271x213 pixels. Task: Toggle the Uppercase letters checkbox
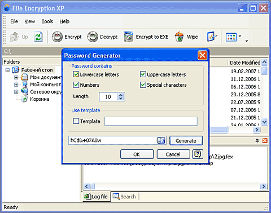tap(143, 74)
